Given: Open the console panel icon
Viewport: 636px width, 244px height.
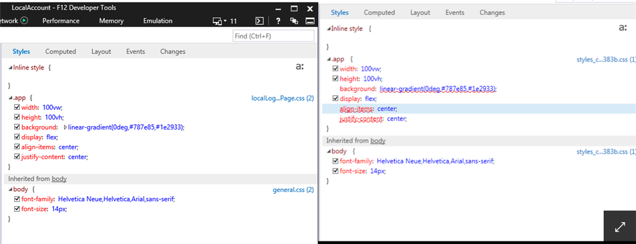Looking at the screenshot, I should pyautogui.click(x=260, y=21).
